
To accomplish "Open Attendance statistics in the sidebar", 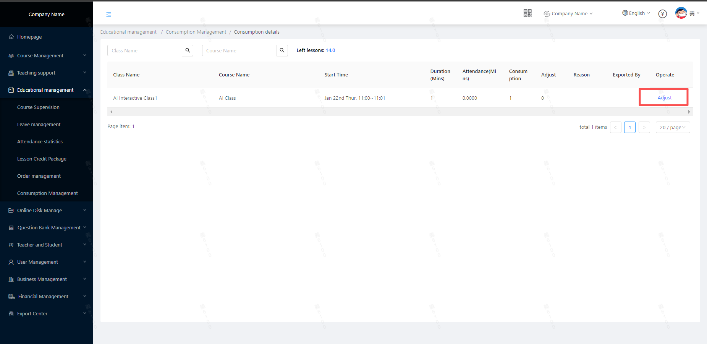I will 40,142.
